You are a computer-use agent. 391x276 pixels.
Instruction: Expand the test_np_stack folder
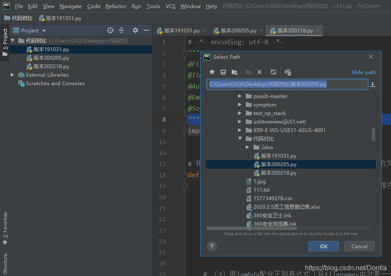(x=240, y=113)
